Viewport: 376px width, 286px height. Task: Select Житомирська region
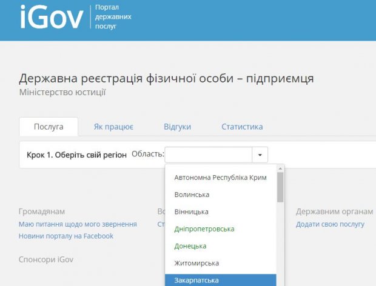click(196, 263)
